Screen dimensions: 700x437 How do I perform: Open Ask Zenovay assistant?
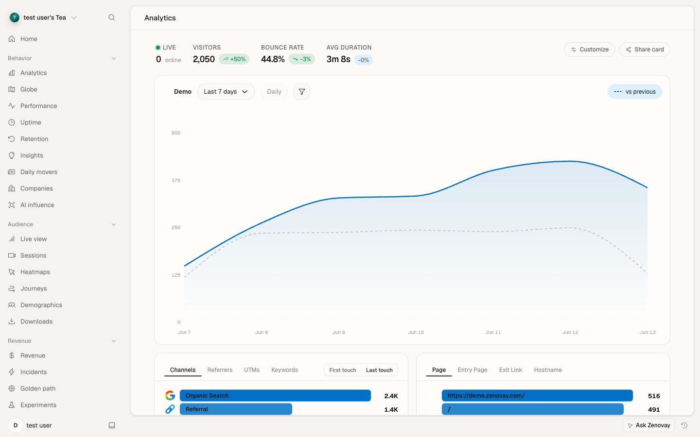point(648,425)
